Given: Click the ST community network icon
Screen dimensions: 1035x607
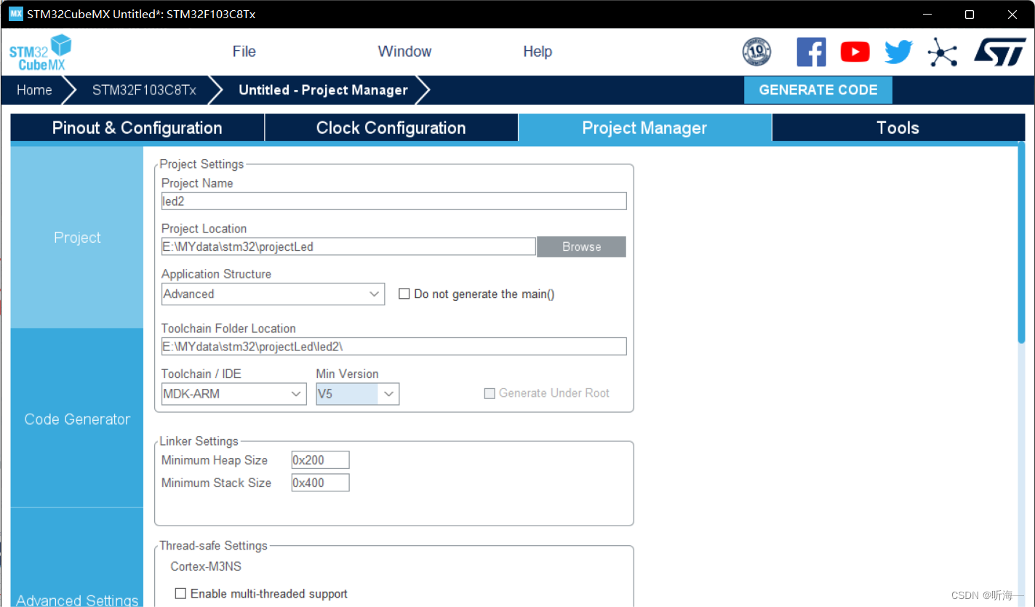Looking at the screenshot, I should [x=942, y=52].
